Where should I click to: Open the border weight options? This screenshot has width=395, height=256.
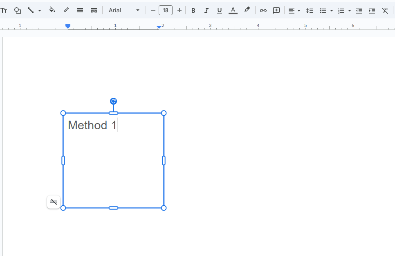(80, 11)
